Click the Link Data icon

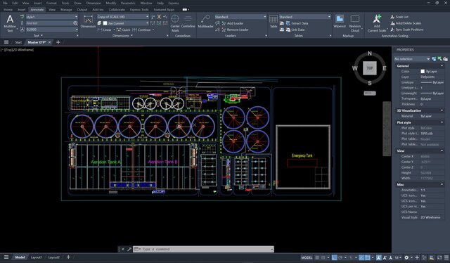[x=288, y=30]
